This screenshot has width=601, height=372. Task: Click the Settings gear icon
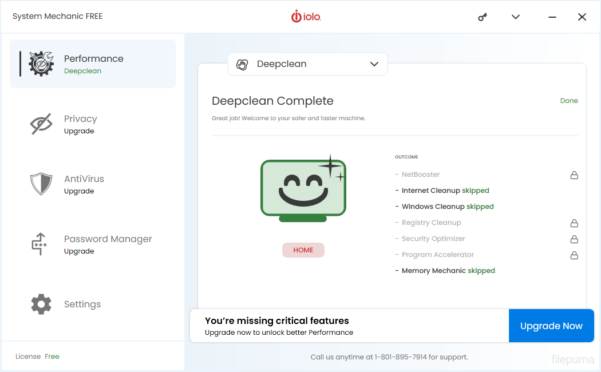(x=41, y=304)
